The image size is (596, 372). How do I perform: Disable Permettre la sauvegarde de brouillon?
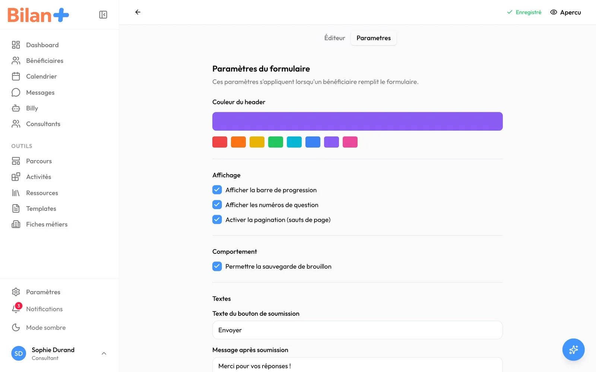217,266
